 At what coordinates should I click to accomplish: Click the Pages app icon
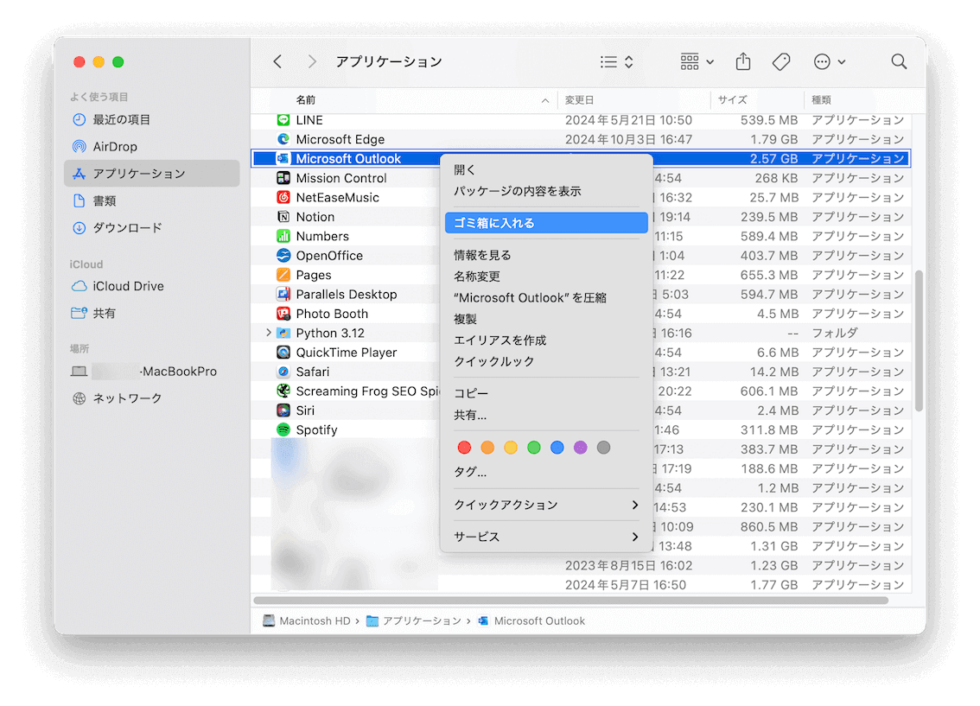click(x=283, y=274)
